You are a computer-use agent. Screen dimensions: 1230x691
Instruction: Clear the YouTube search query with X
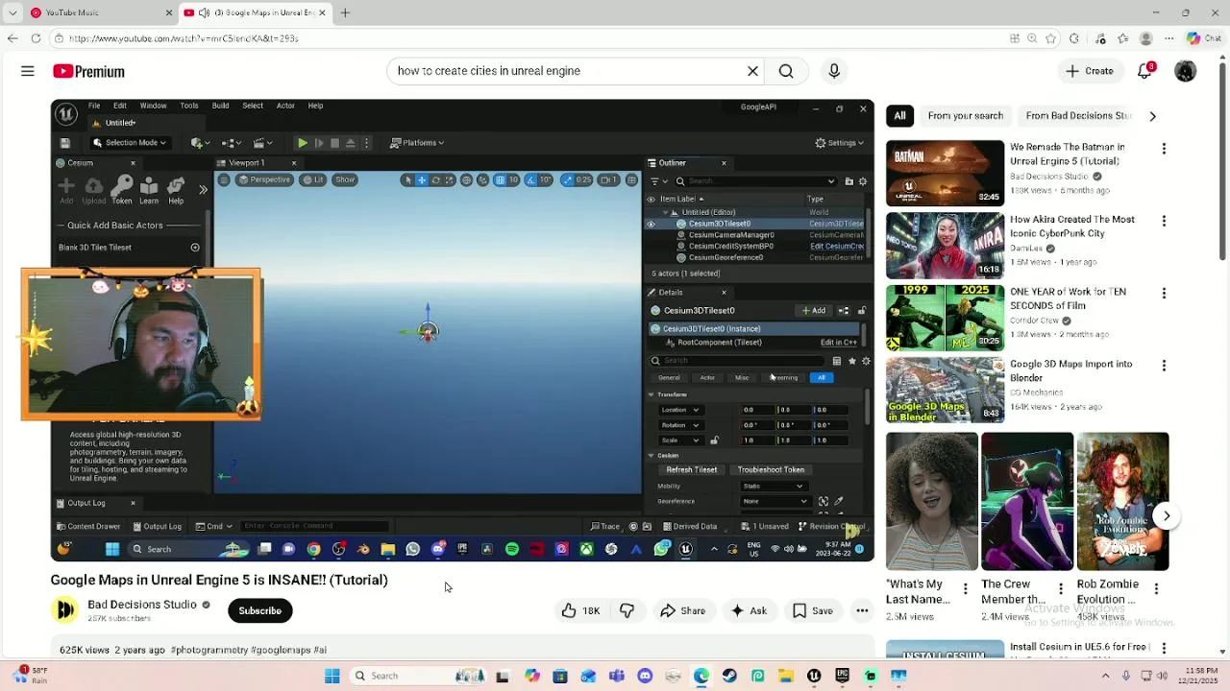(x=752, y=71)
